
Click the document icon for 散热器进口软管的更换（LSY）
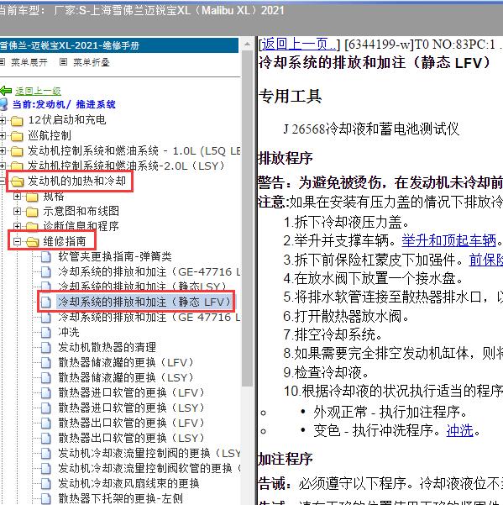click(x=46, y=408)
